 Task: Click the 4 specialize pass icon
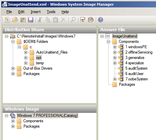coord(121,63)
